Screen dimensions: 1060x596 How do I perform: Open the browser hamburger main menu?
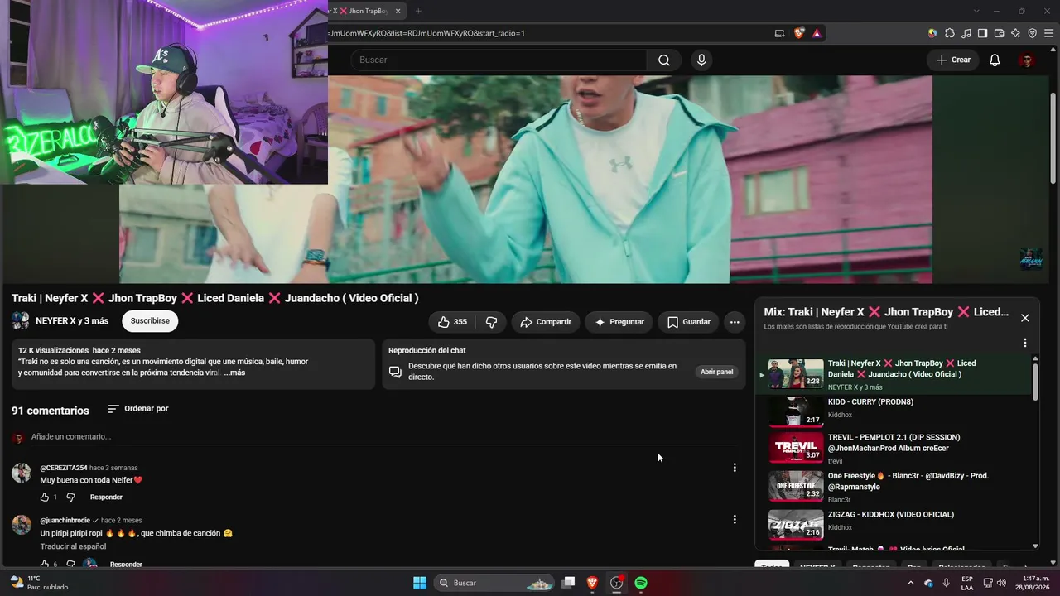(1048, 33)
